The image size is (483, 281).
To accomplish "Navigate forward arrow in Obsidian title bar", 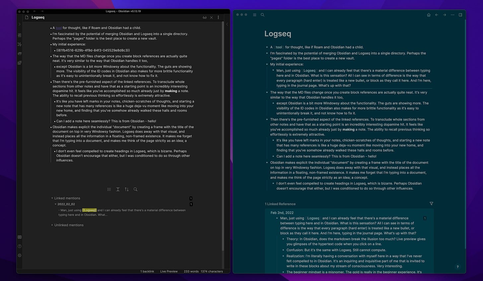I will tap(42, 11).
